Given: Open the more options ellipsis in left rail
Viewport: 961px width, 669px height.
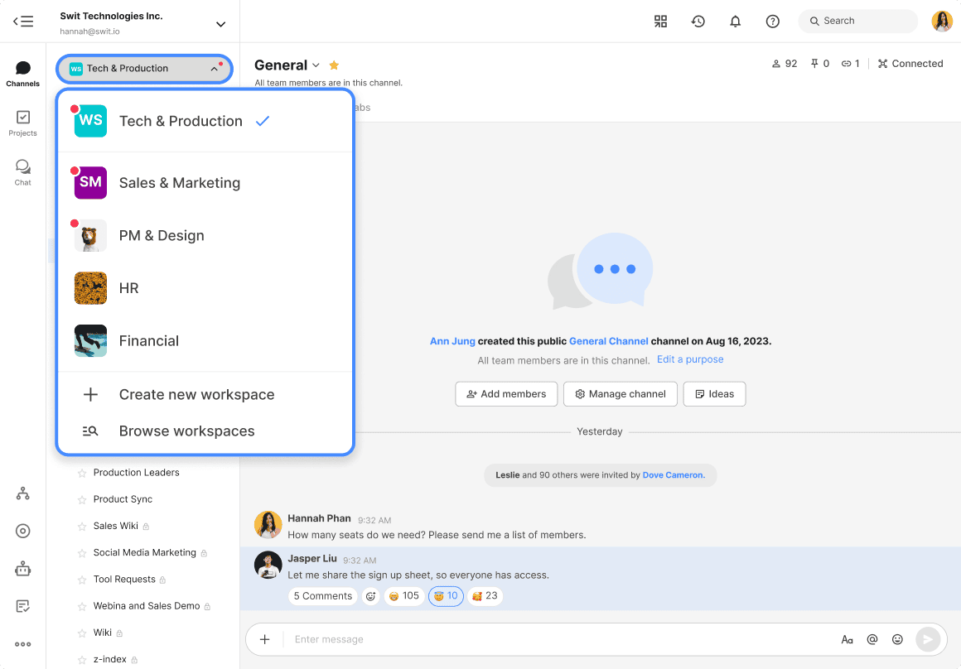Looking at the screenshot, I should pyautogui.click(x=22, y=644).
